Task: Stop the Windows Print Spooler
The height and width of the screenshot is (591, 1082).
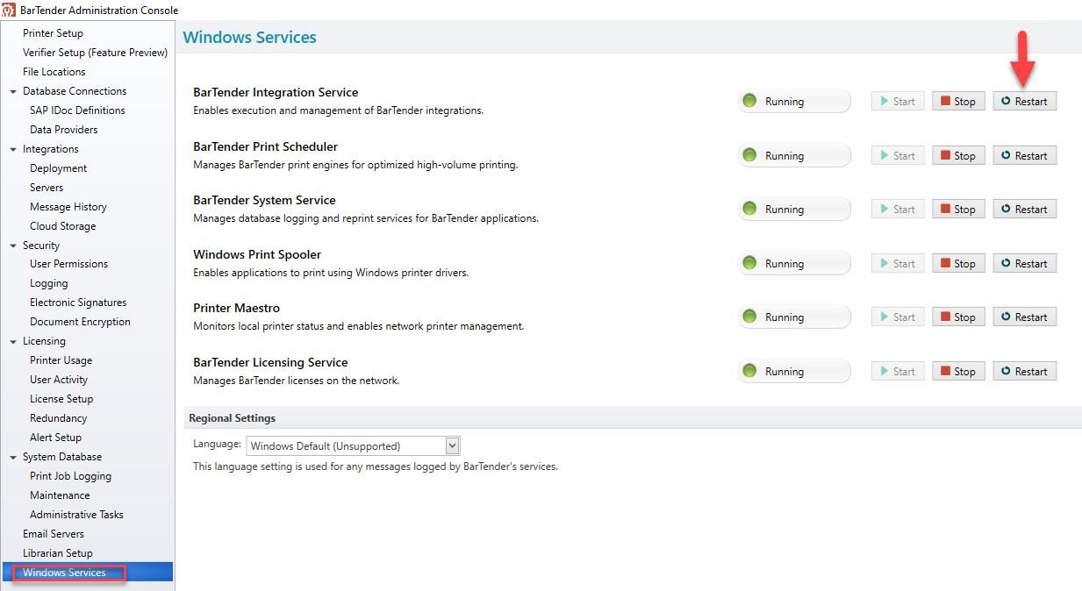Action: (958, 264)
